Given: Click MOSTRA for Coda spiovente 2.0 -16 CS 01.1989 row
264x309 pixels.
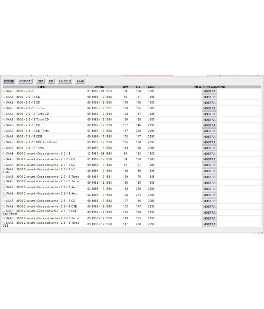Looking at the screenshot, I should [209, 159].
